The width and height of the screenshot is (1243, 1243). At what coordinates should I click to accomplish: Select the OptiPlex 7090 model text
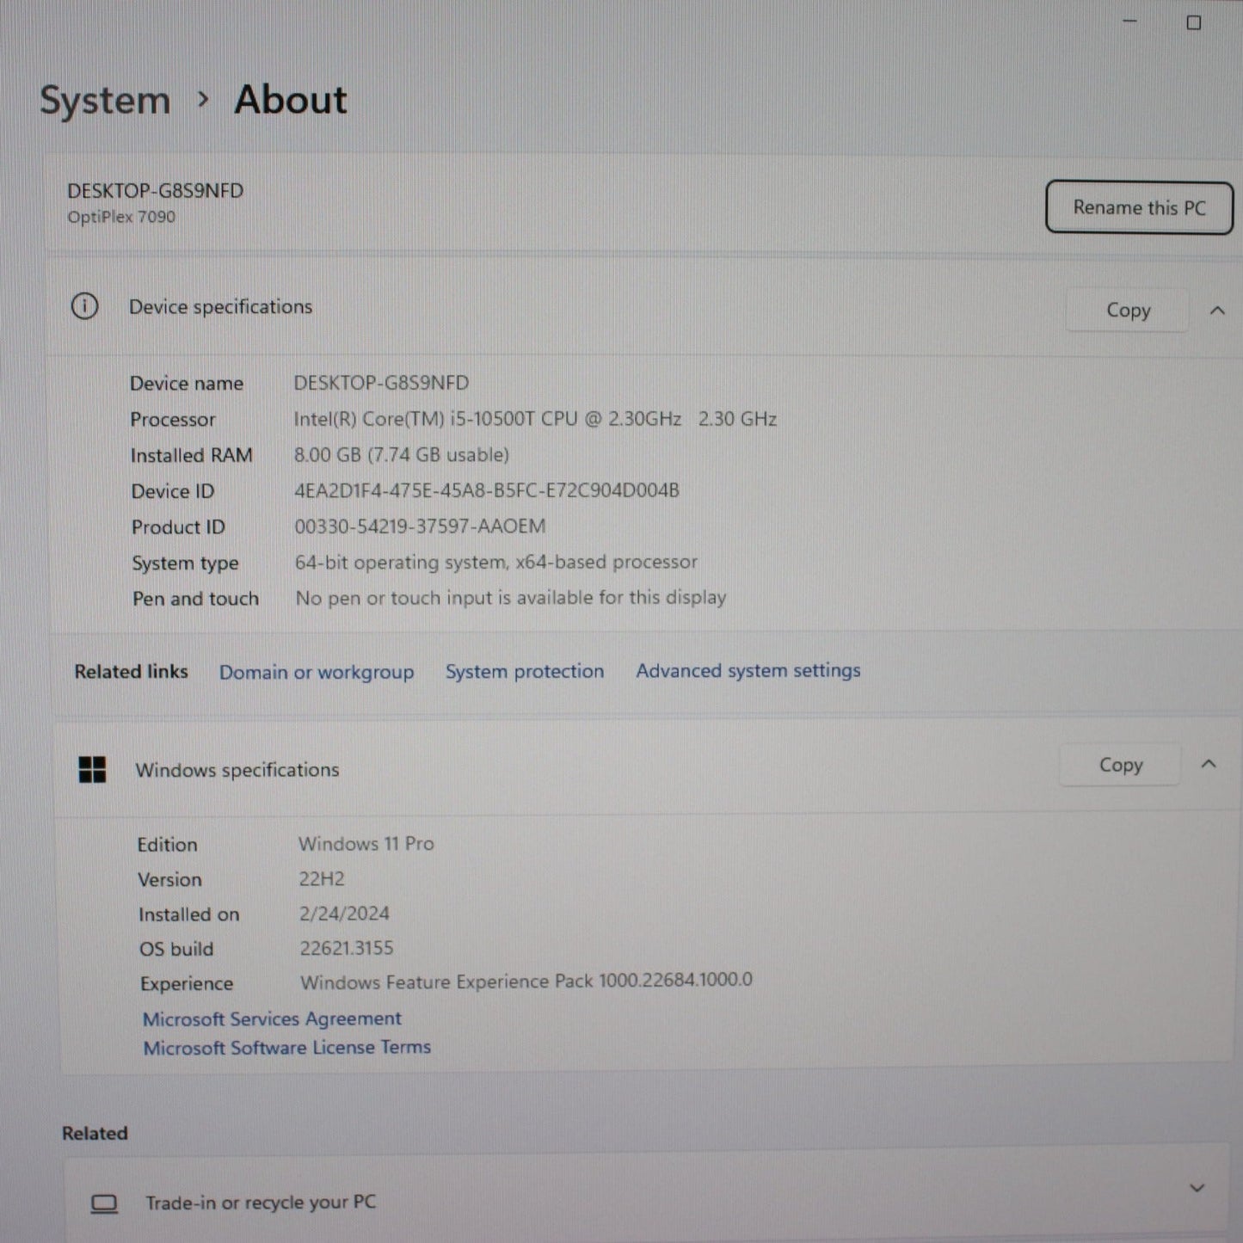(121, 217)
